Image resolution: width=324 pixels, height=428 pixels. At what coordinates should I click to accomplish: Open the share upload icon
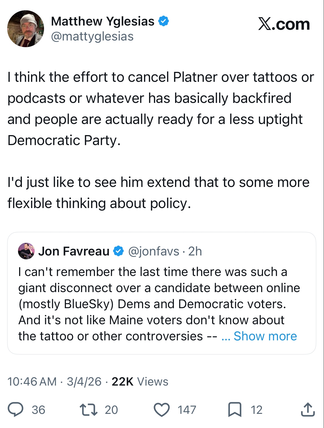click(308, 410)
